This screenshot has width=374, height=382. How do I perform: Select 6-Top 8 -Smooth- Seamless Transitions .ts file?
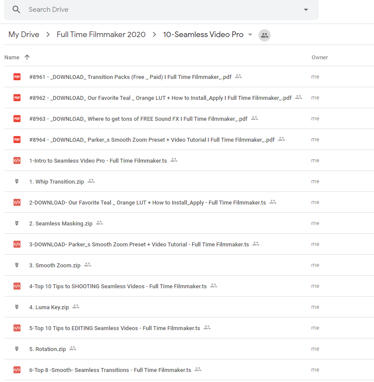[x=110, y=370]
